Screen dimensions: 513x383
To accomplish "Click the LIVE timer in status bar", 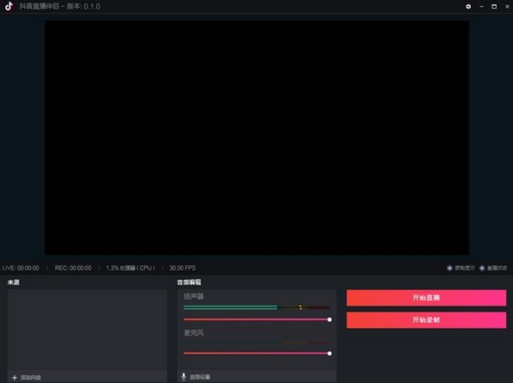I will tap(21, 268).
